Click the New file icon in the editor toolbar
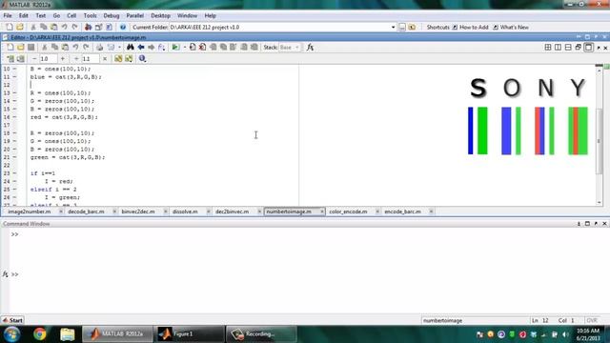This screenshot has width=610, height=343. click(10, 47)
